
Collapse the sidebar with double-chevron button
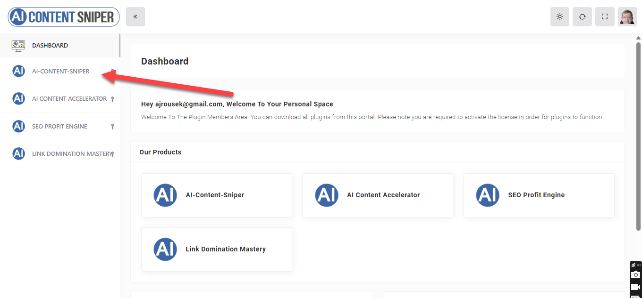(135, 17)
